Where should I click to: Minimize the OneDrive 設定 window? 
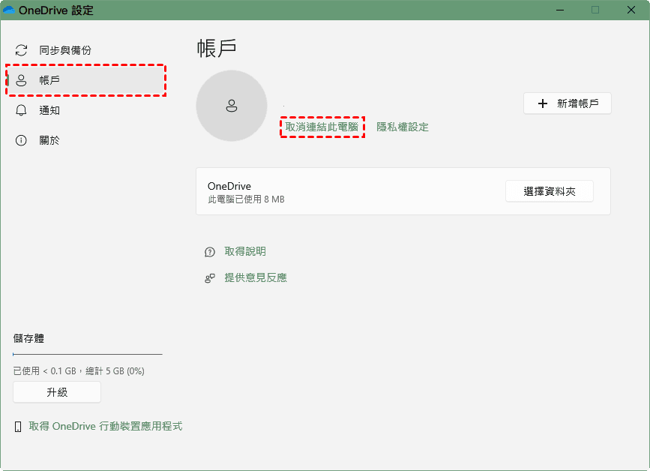(x=560, y=10)
